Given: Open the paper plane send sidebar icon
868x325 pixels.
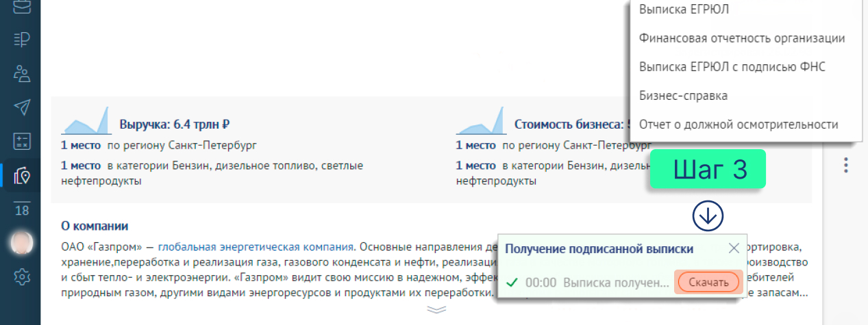Looking at the screenshot, I should click(22, 107).
